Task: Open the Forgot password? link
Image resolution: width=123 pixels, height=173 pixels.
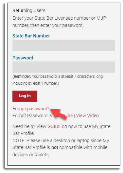Action: (x=31, y=109)
